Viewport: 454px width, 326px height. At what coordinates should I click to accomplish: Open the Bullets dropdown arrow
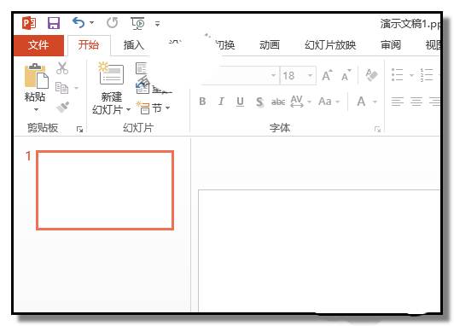(411, 76)
